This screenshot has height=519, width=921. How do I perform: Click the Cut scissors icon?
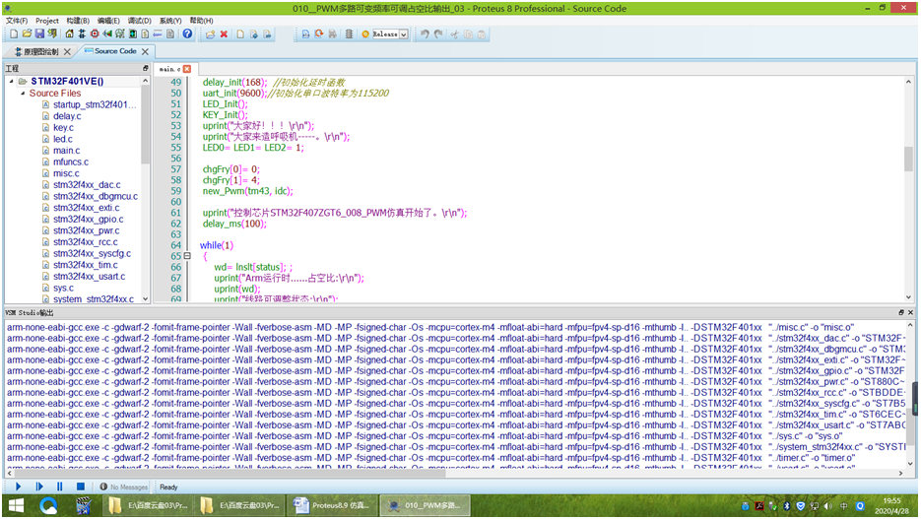(454, 34)
